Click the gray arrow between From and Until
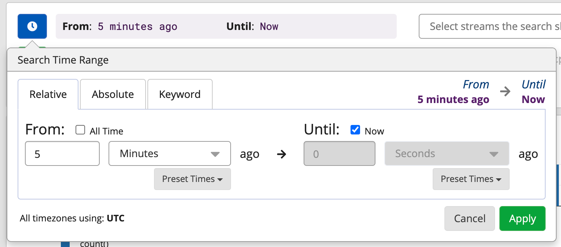This screenshot has width=561, height=247. (505, 92)
